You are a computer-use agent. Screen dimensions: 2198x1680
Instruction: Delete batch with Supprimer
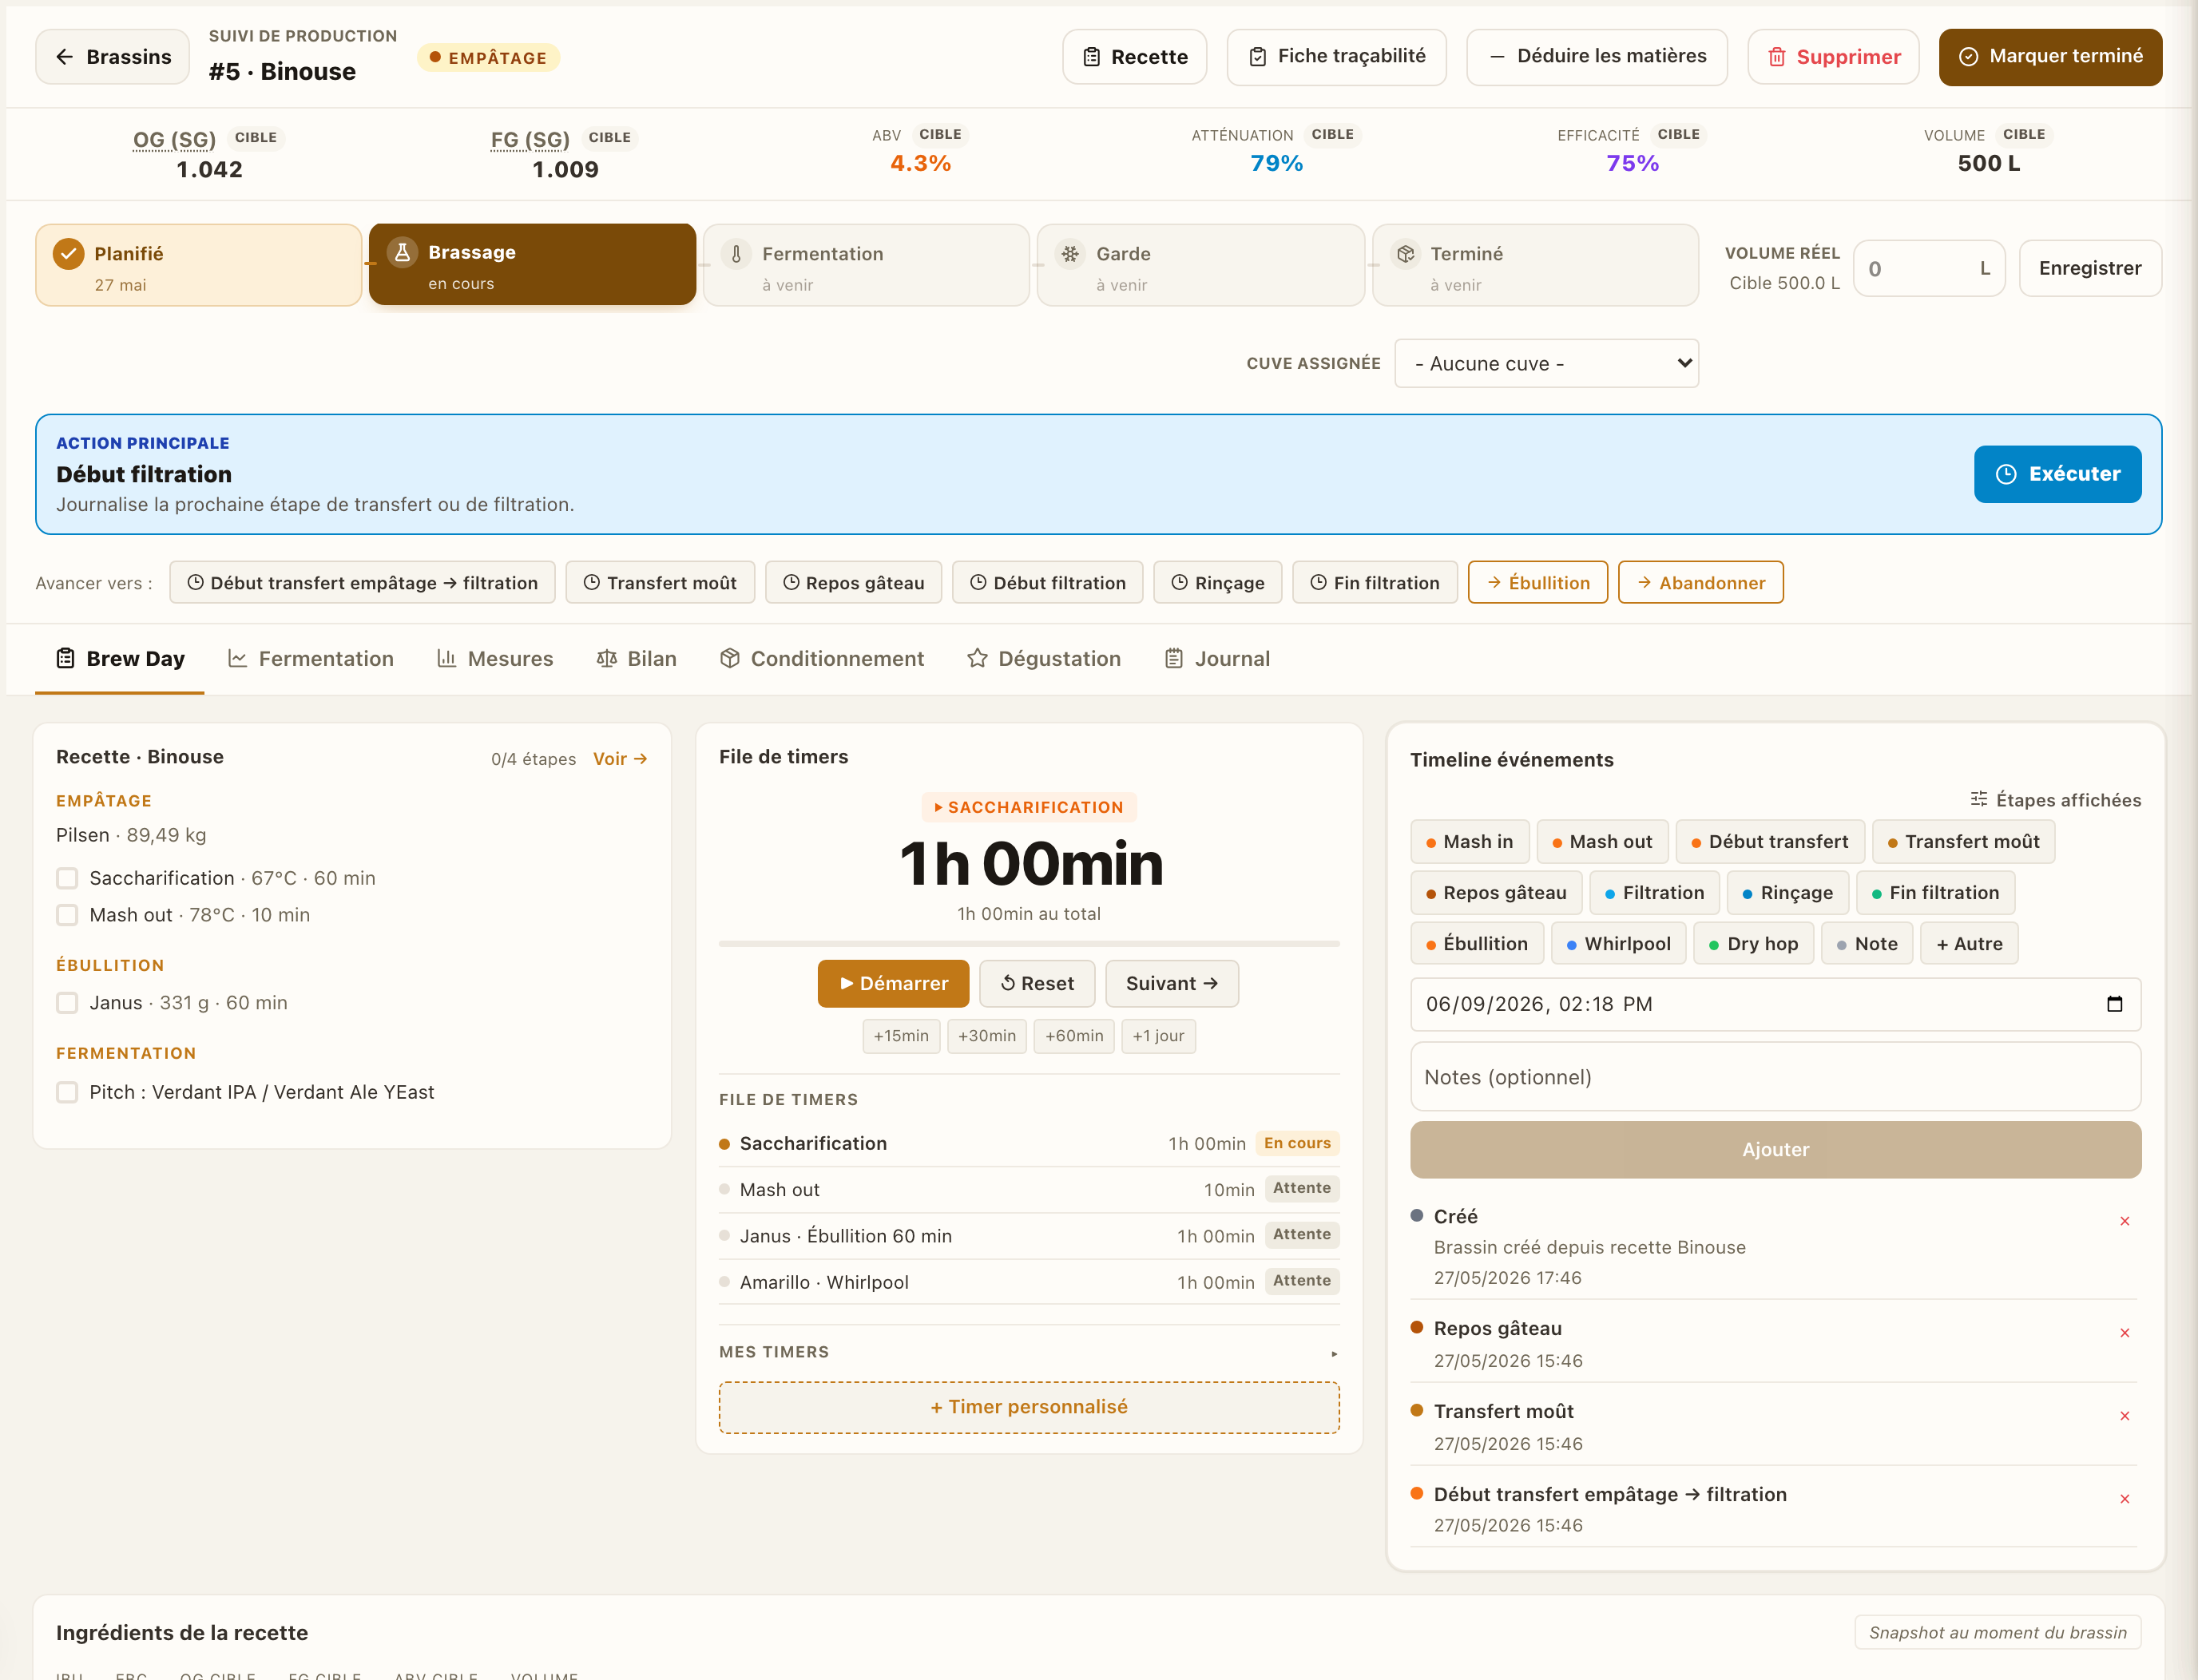(x=1833, y=57)
